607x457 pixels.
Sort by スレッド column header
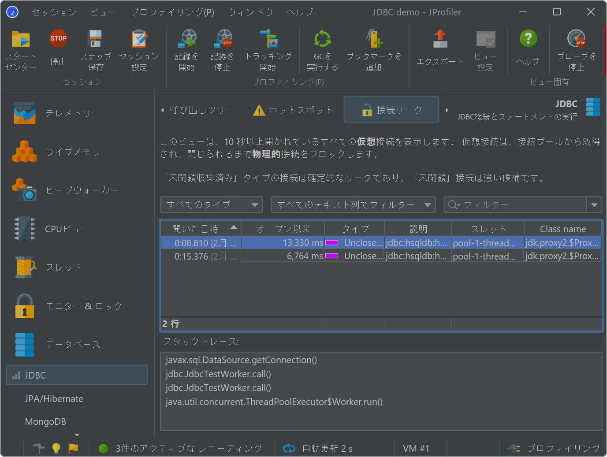click(488, 229)
